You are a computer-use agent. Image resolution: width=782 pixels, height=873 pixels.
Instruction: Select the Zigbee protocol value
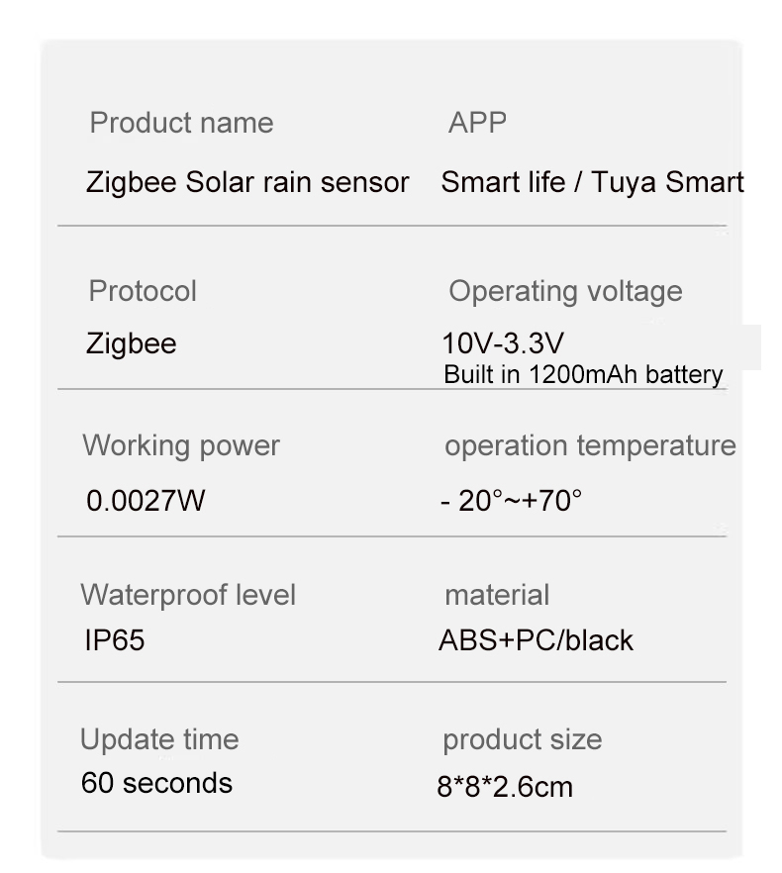pyautogui.click(x=131, y=344)
